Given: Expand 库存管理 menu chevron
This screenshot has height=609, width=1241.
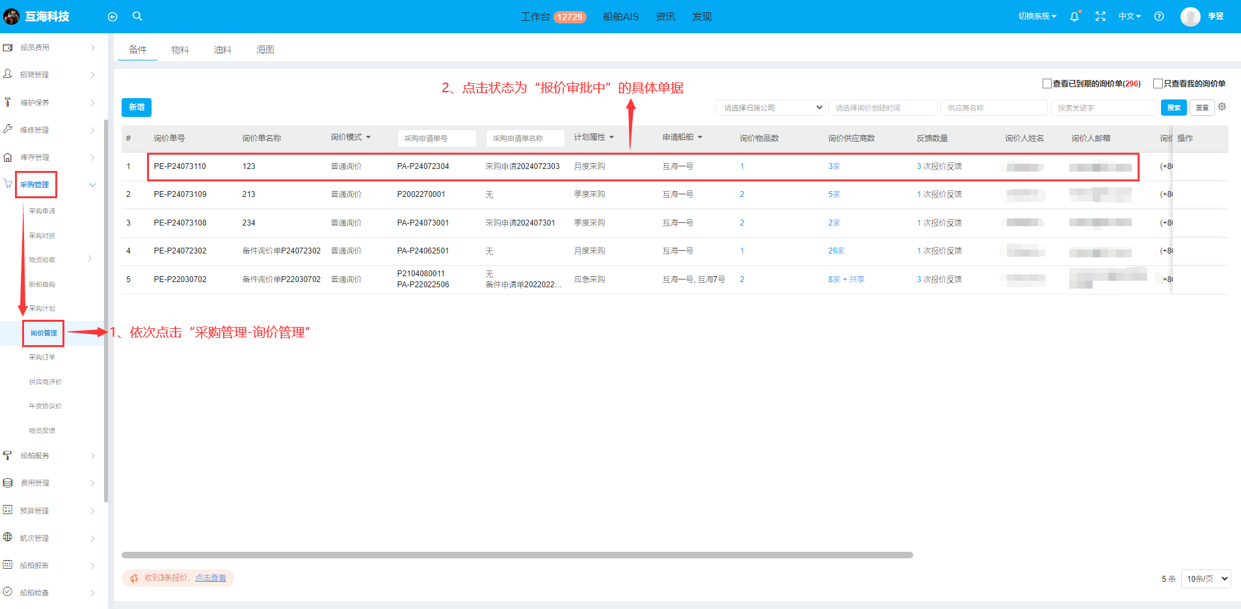Looking at the screenshot, I should point(92,157).
